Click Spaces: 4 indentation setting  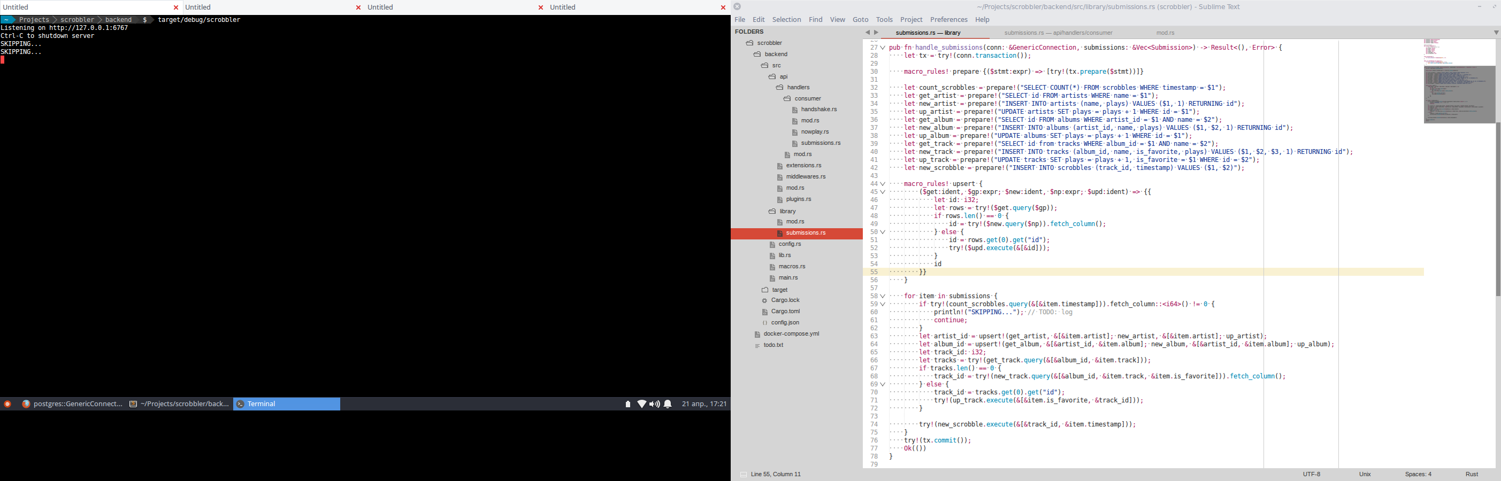pyautogui.click(x=1418, y=475)
